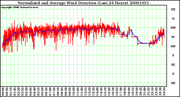Click the 09:55 time axis label
Image resolution: width=180 pixels, height=97 pixels.
(70, 92)
